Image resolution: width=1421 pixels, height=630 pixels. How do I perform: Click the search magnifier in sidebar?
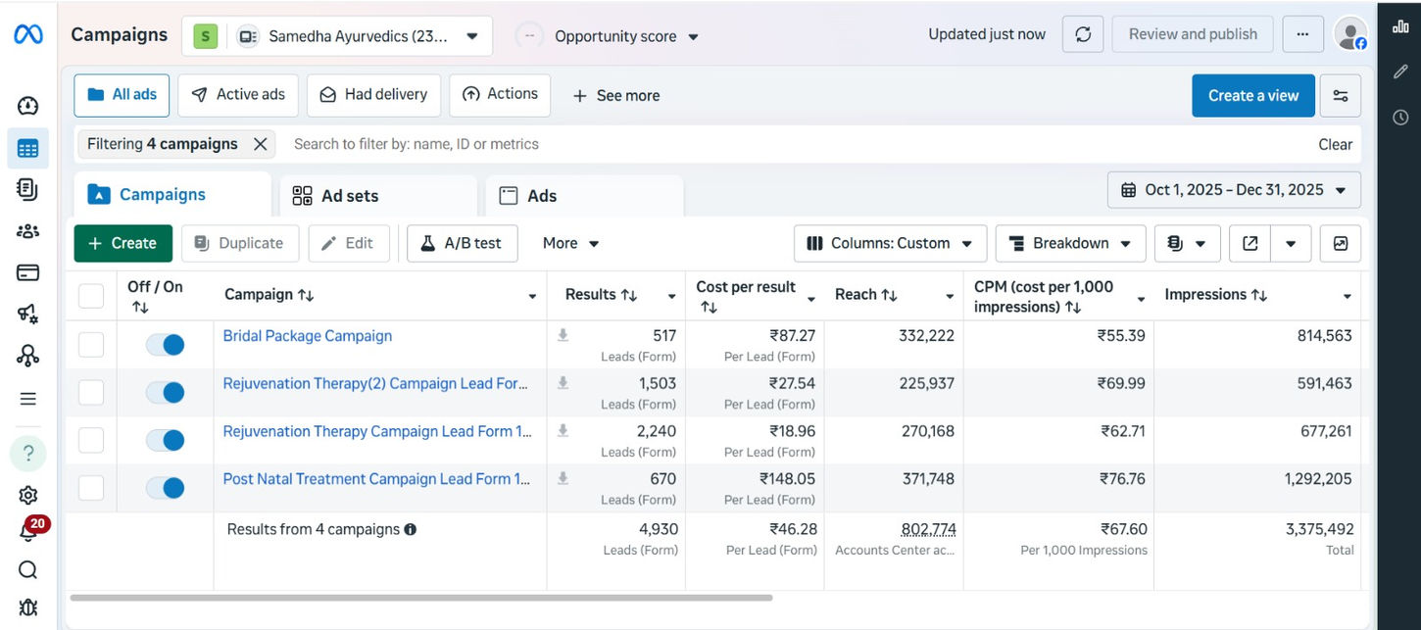click(x=27, y=570)
